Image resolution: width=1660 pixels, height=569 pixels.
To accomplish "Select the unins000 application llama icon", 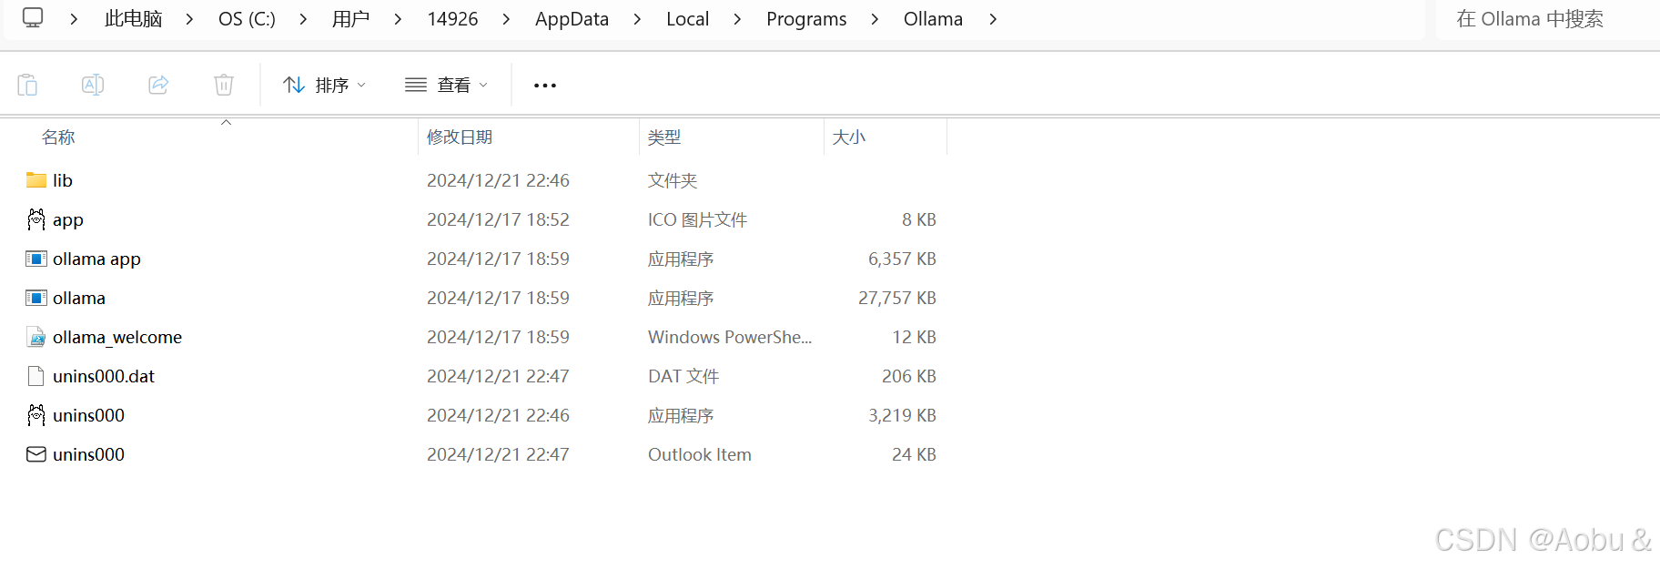I will [x=36, y=415].
